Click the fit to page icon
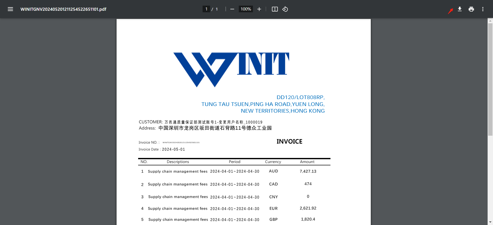This screenshot has width=493, height=225. point(275,9)
